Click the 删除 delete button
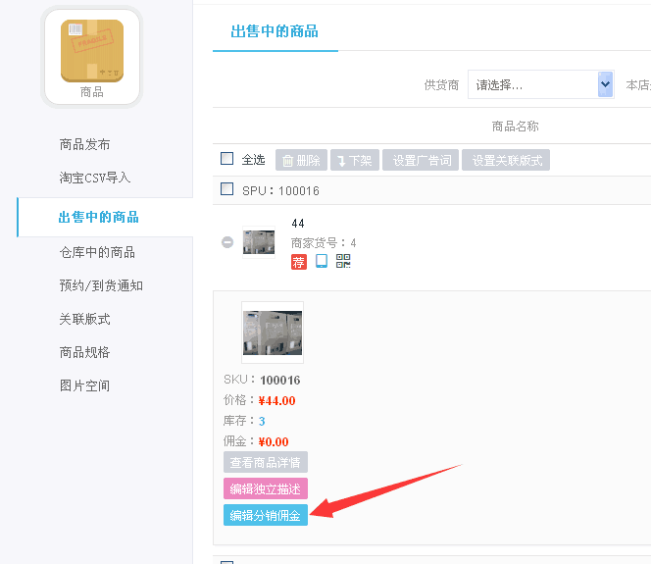The height and width of the screenshot is (564, 651). click(301, 160)
